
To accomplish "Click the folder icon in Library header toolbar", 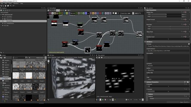I will tap(1, 58).
